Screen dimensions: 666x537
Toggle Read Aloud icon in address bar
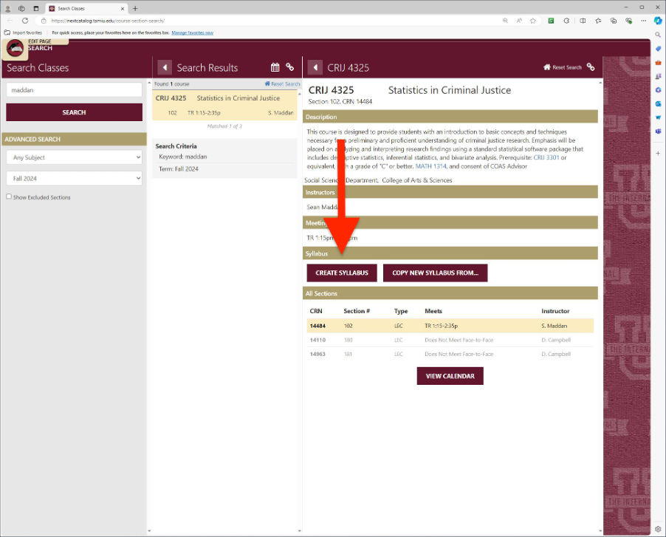(519, 21)
